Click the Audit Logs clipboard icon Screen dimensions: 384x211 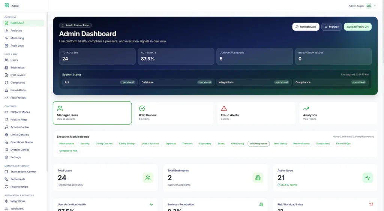pos(6,46)
